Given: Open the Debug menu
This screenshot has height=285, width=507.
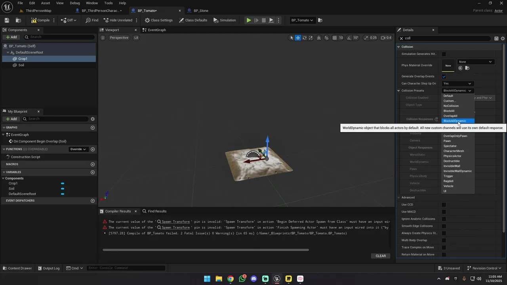Looking at the screenshot, I should (75, 3).
